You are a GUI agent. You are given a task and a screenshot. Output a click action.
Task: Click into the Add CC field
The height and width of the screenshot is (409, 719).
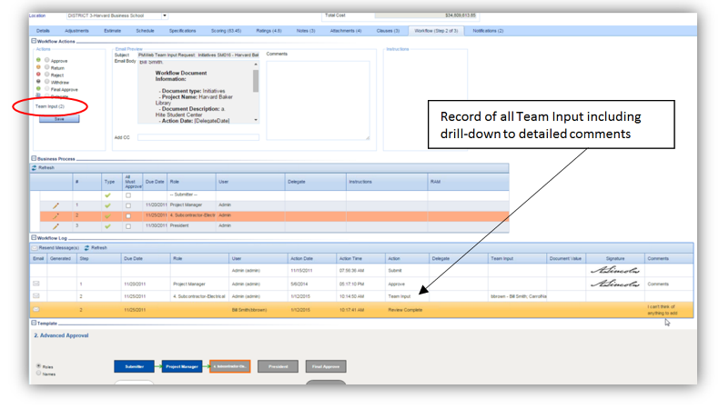point(198,137)
